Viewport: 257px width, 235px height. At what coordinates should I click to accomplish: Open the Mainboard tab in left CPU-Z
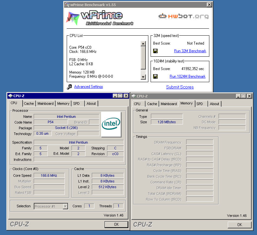point(45,103)
